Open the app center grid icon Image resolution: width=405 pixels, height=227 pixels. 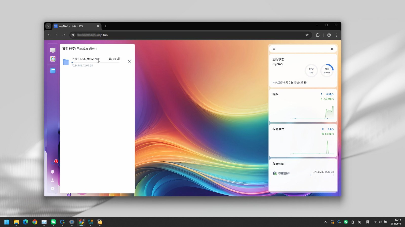[x=53, y=59]
